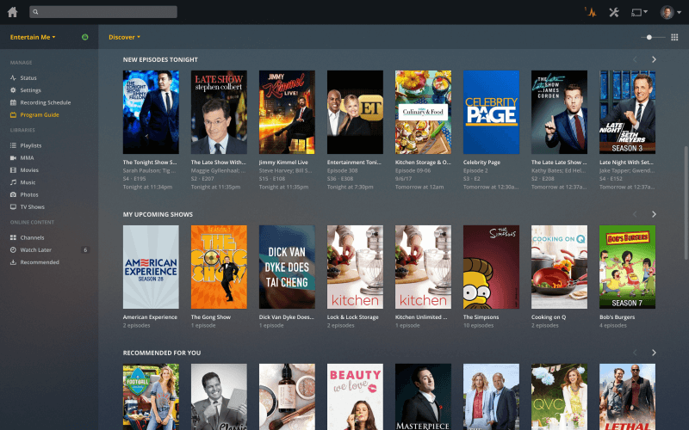689x430 pixels.
Task: Select TV Shows library
Action: 32,206
